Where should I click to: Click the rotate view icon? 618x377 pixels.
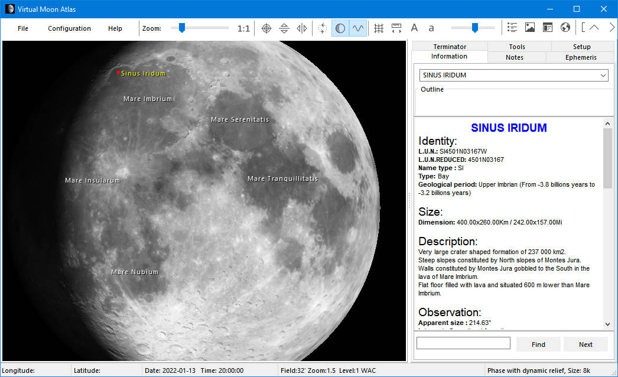pyautogui.click(x=323, y=28)
